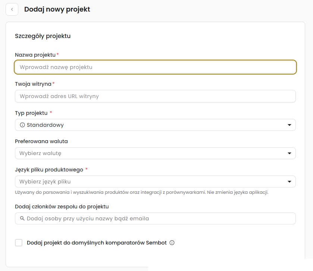The height and width of the screenshot is (271, 313).
Task: Click the Typ projektu label
Action: tap(31, 113)
